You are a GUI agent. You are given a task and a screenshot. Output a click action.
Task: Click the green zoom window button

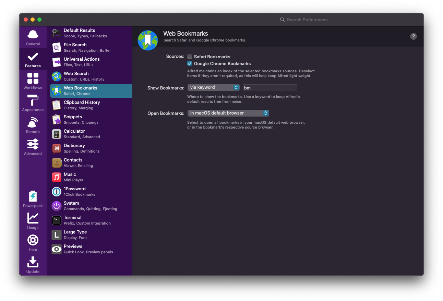tap(39, 20)
